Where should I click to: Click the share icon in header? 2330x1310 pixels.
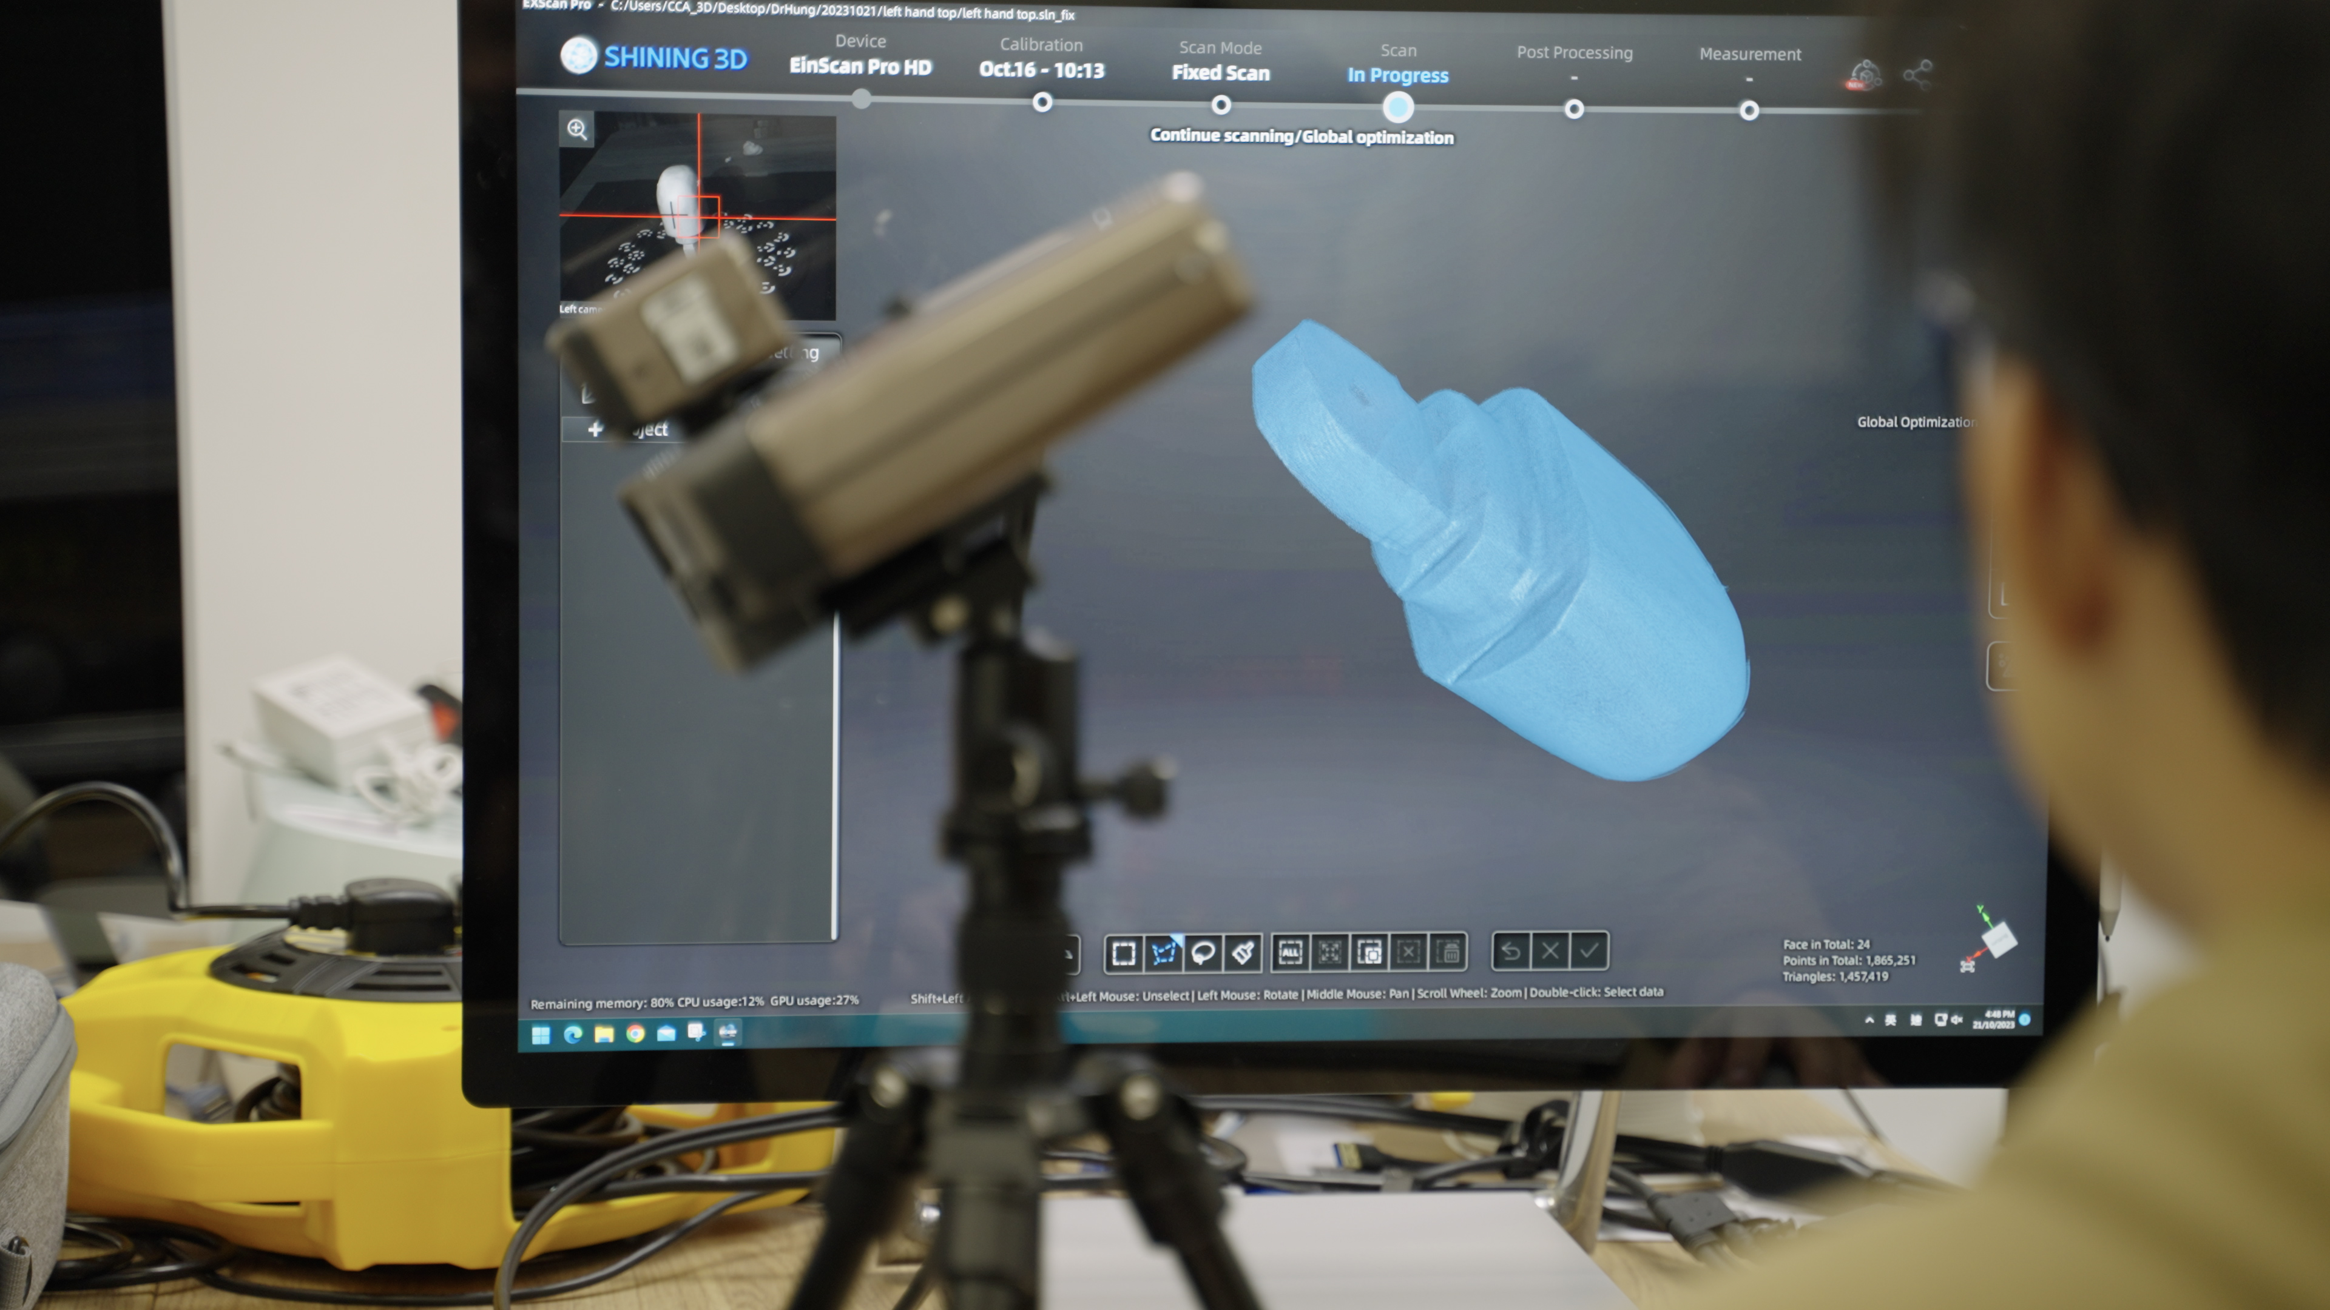[1917, 74]
